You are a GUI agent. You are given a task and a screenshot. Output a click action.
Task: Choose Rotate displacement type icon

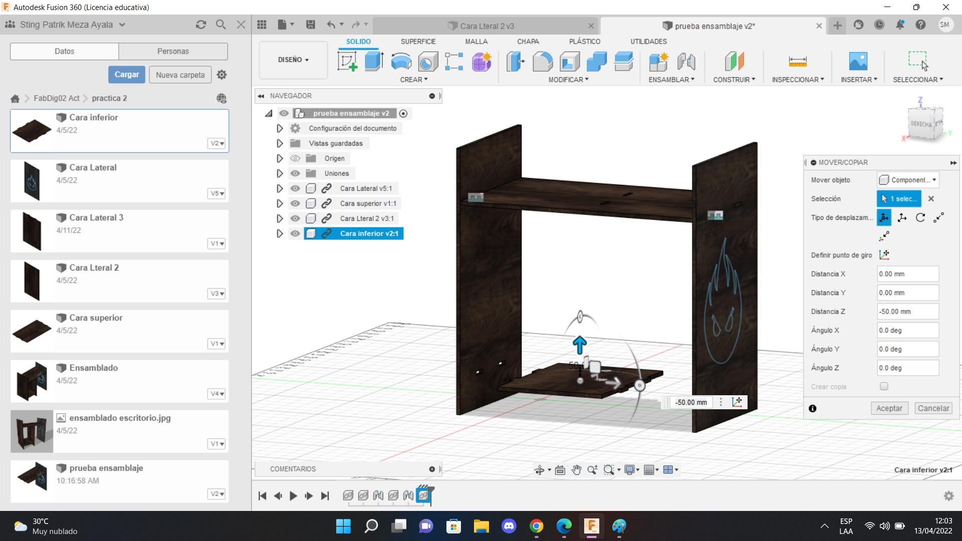[920, 217]
